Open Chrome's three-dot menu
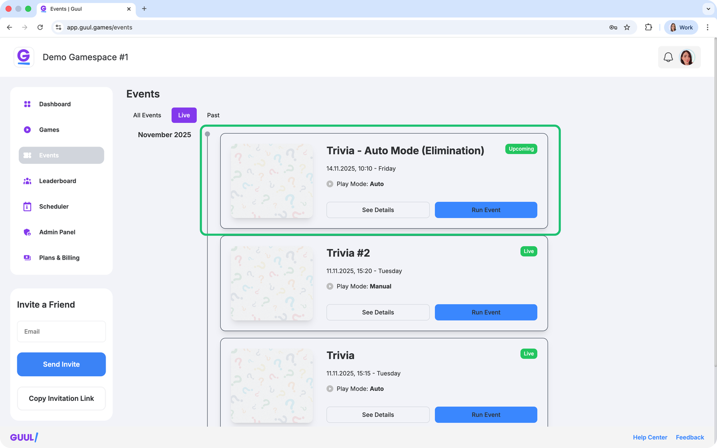Viewport: 717px width, 448px height. [x=707, y=28]
